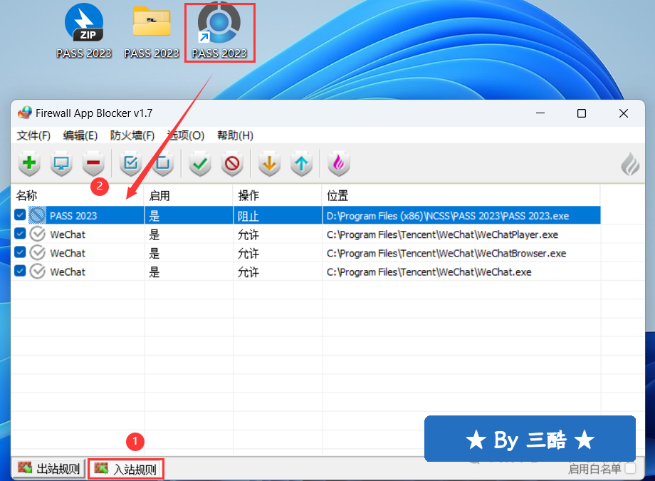655x481 pixels.
Task: Click the empty-box Uncheck Selected toolbar icon
Action: tap(163, 164)
